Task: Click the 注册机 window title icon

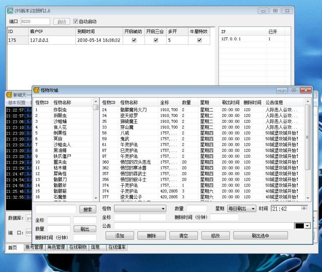Action: tap(10, 10)
